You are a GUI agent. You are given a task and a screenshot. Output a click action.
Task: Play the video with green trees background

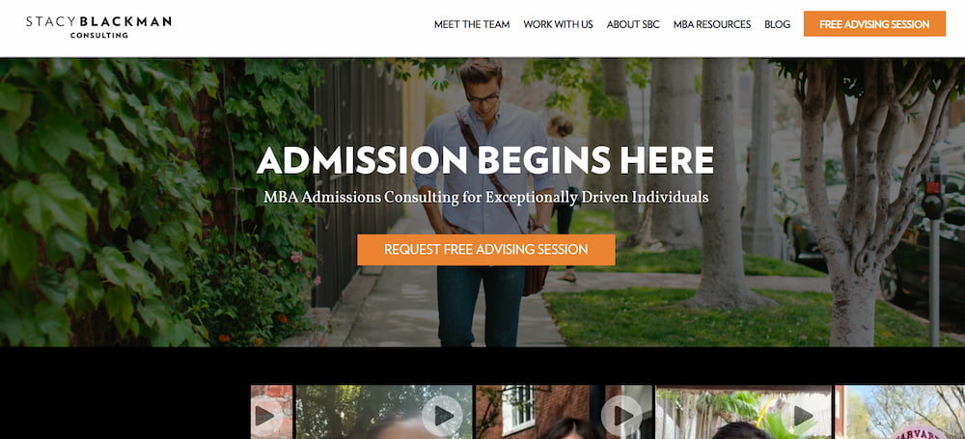pyautogui.click(x=443, y=415)
